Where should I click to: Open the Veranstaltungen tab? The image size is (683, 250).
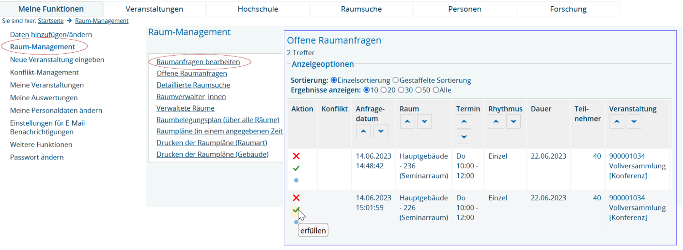pyautogui.click(x=154, y=9)
